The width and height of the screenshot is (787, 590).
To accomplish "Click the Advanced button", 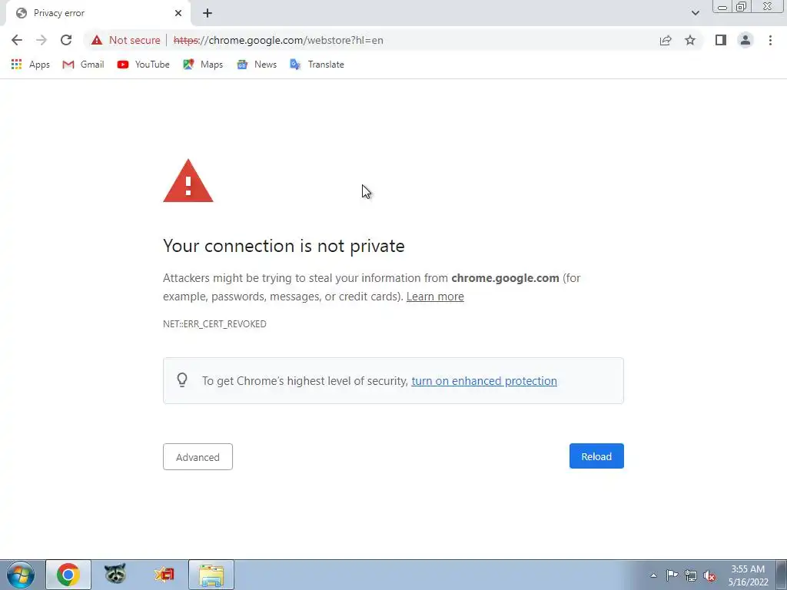I will (198, 456).
